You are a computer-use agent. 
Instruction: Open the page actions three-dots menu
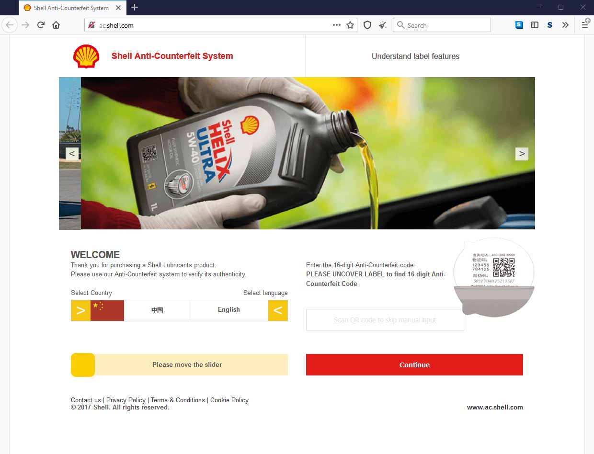(337, 25)
